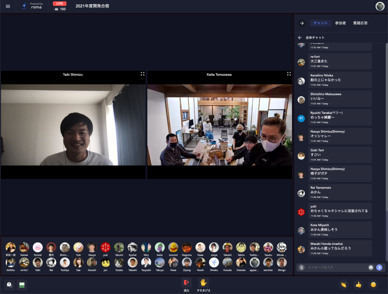The width and height of the screenshot is (388, 294).
Task: Switch to the 質疑応答 tab
Action: point(360,23)
